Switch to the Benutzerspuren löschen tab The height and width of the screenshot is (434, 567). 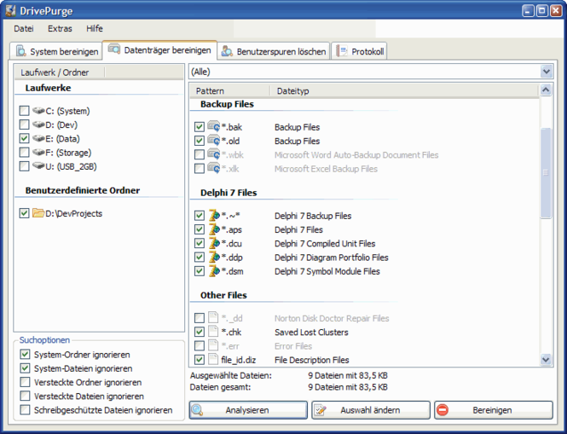[x=273, y=51]
